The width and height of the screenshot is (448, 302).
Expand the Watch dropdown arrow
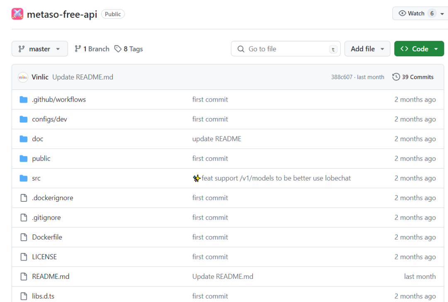[x=442, y=14]
